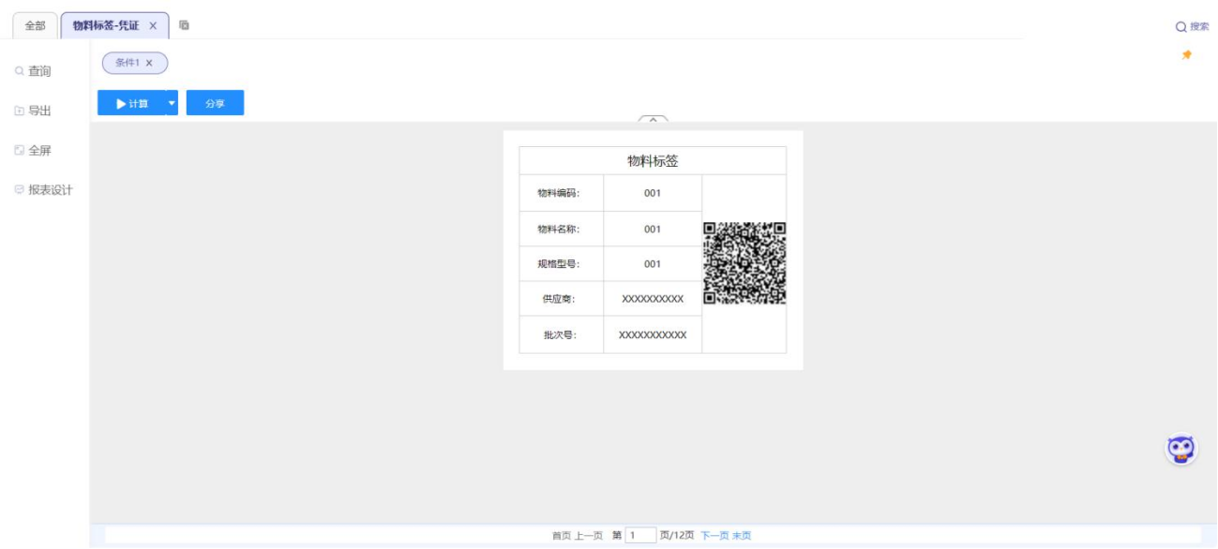Collapse the toolbar panel with the chevron
This screenshot has height=549, width=1218.
coord(653,119)
